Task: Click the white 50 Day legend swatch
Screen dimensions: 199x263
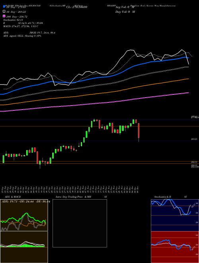Action: [x=4, y=12]
